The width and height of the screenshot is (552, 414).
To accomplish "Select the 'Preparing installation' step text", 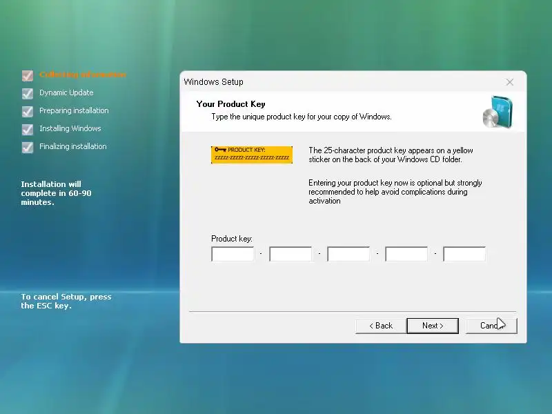I will [74, 110].
